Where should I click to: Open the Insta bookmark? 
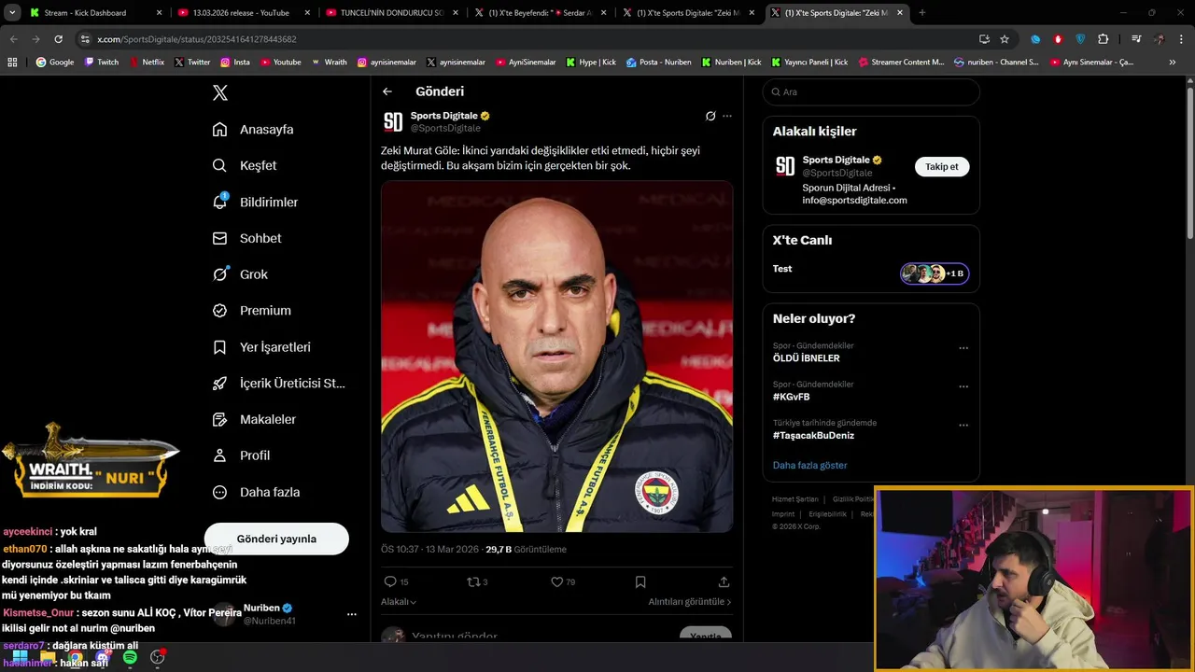point(235,63)
